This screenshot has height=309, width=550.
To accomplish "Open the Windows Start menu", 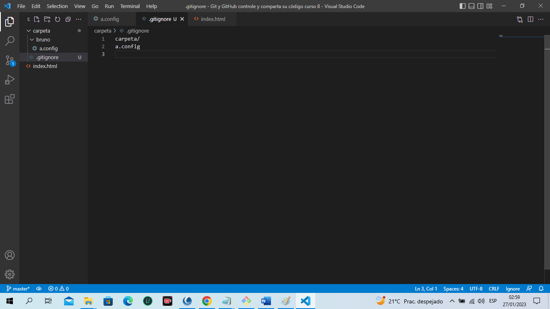I will pyautogui.click(x=10, y=301).
